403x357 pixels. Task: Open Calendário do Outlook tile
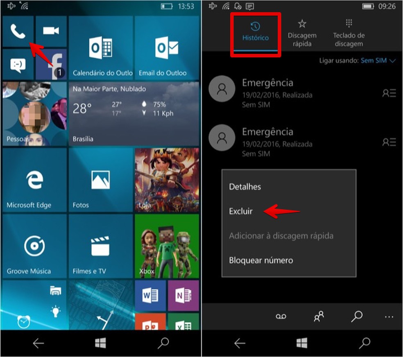click(x=101, y=48)
